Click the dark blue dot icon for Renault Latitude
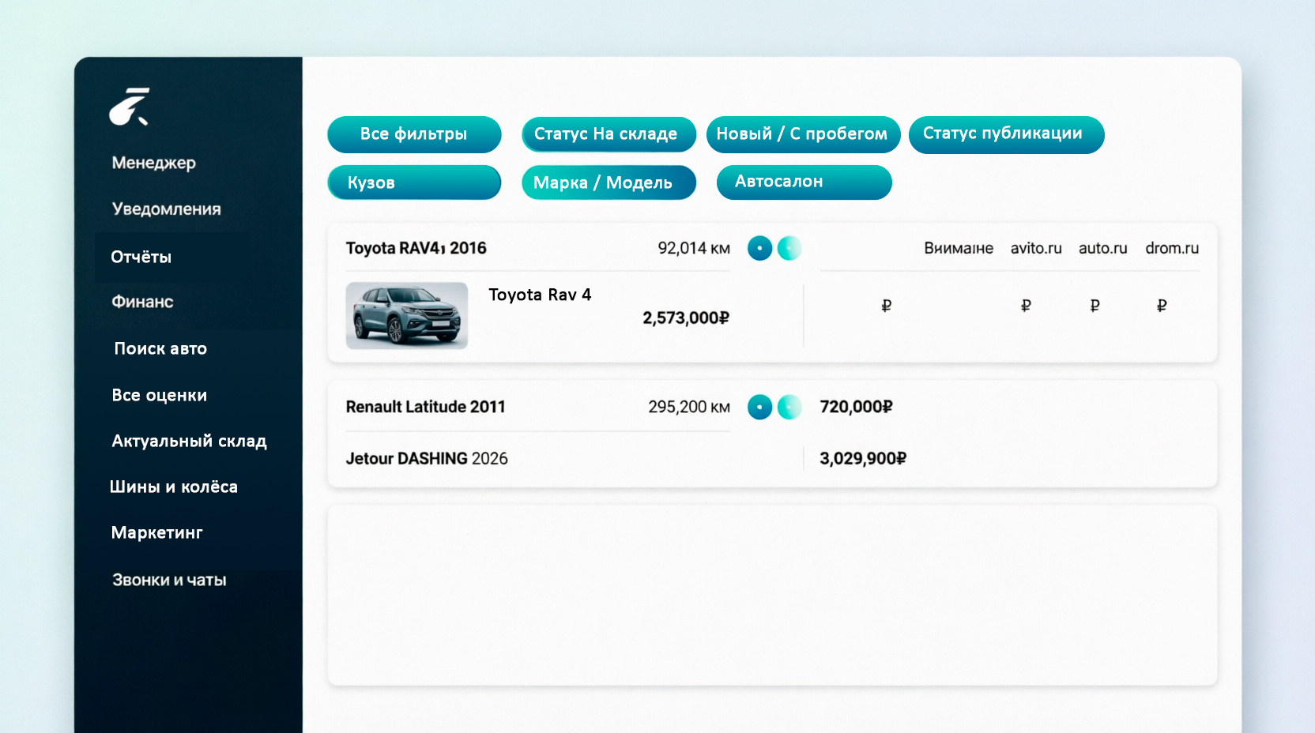 (x=759, y=407)
